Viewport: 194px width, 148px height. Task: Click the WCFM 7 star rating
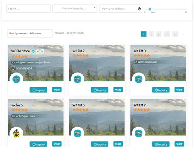(142, 110)
